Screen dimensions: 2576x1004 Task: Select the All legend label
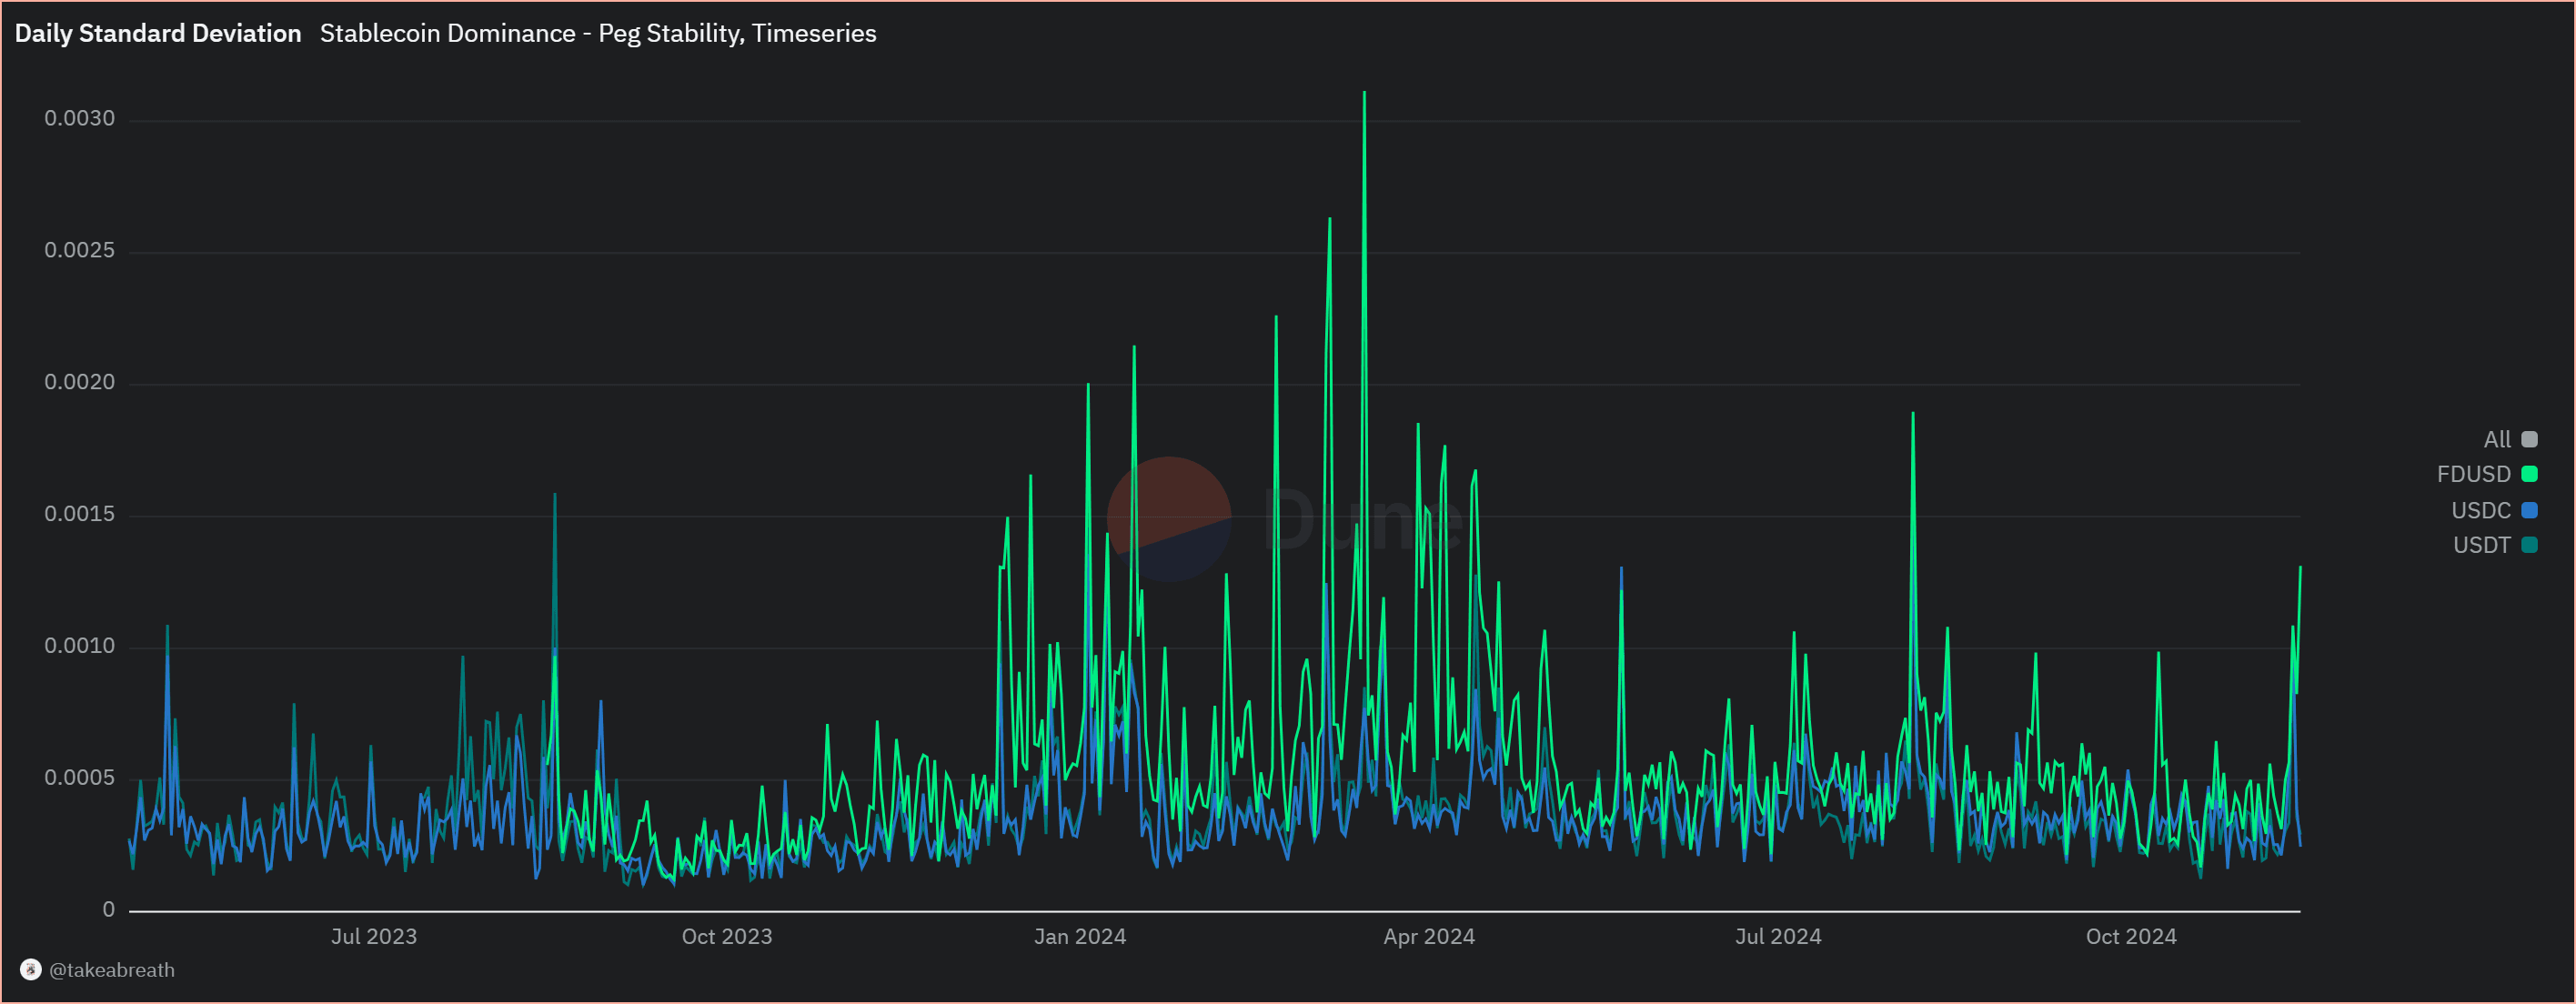point(2496,439)
